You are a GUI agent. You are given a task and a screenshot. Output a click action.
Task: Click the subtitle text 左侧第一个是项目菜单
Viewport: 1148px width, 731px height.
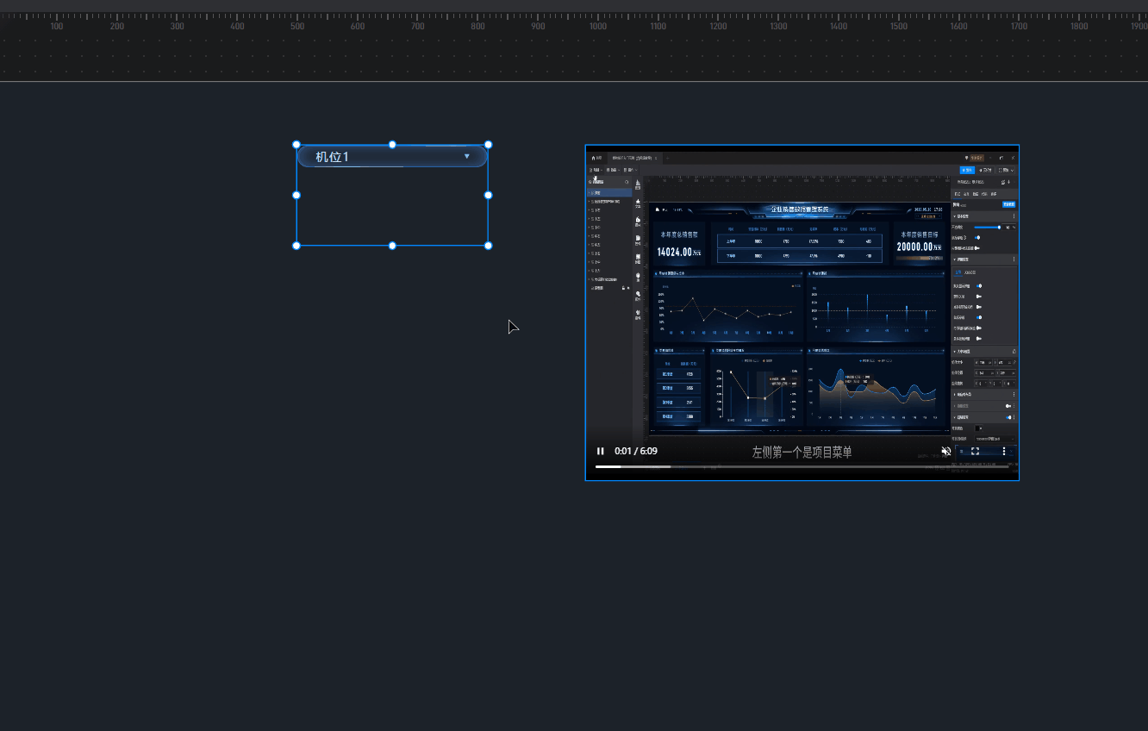[x=802, y=452]
